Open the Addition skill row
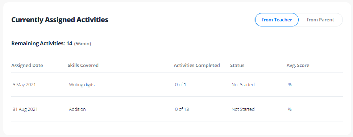 pos(177,109)
